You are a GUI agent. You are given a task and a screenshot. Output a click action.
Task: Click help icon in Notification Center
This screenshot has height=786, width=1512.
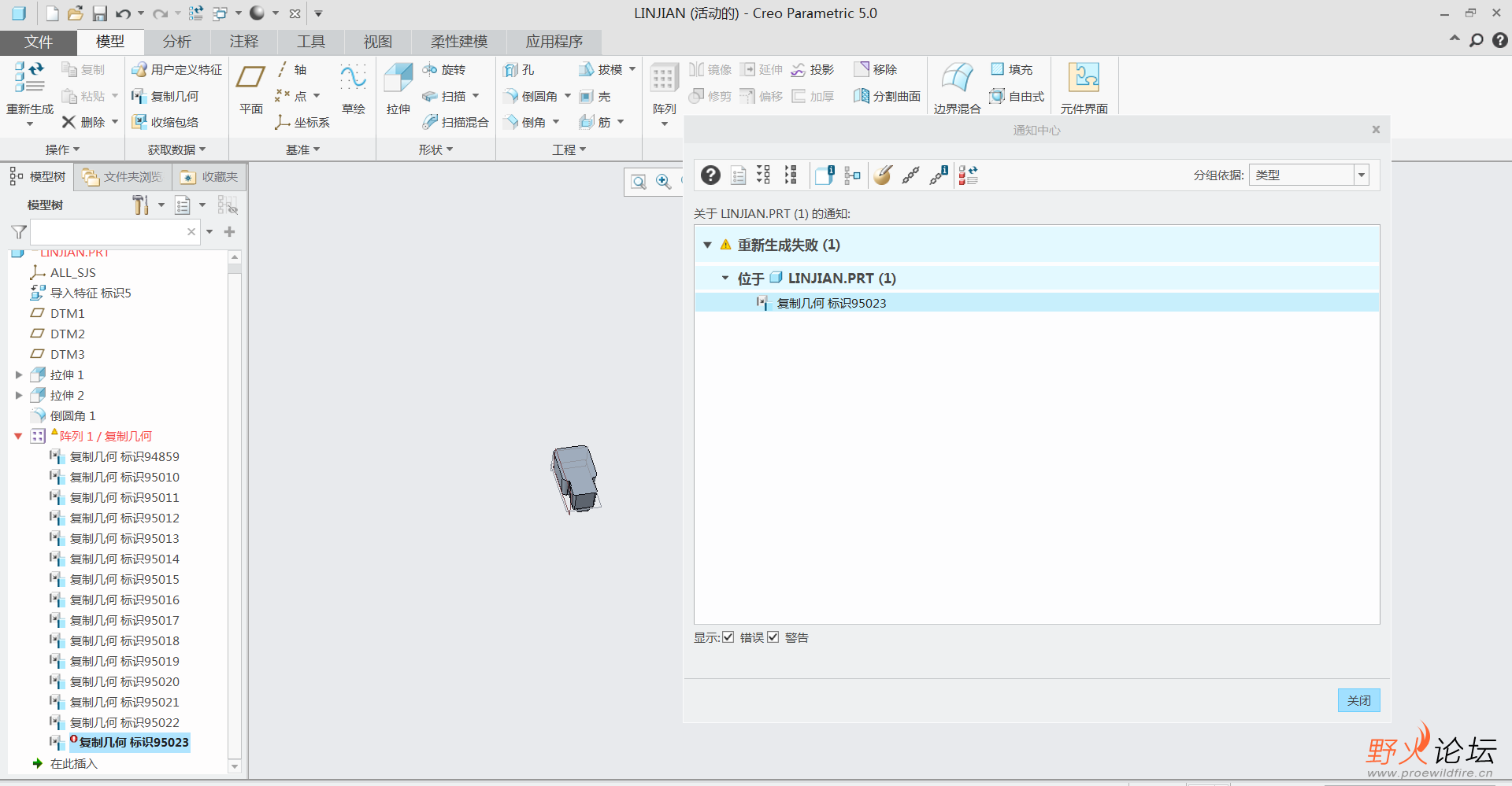[710, 175]
